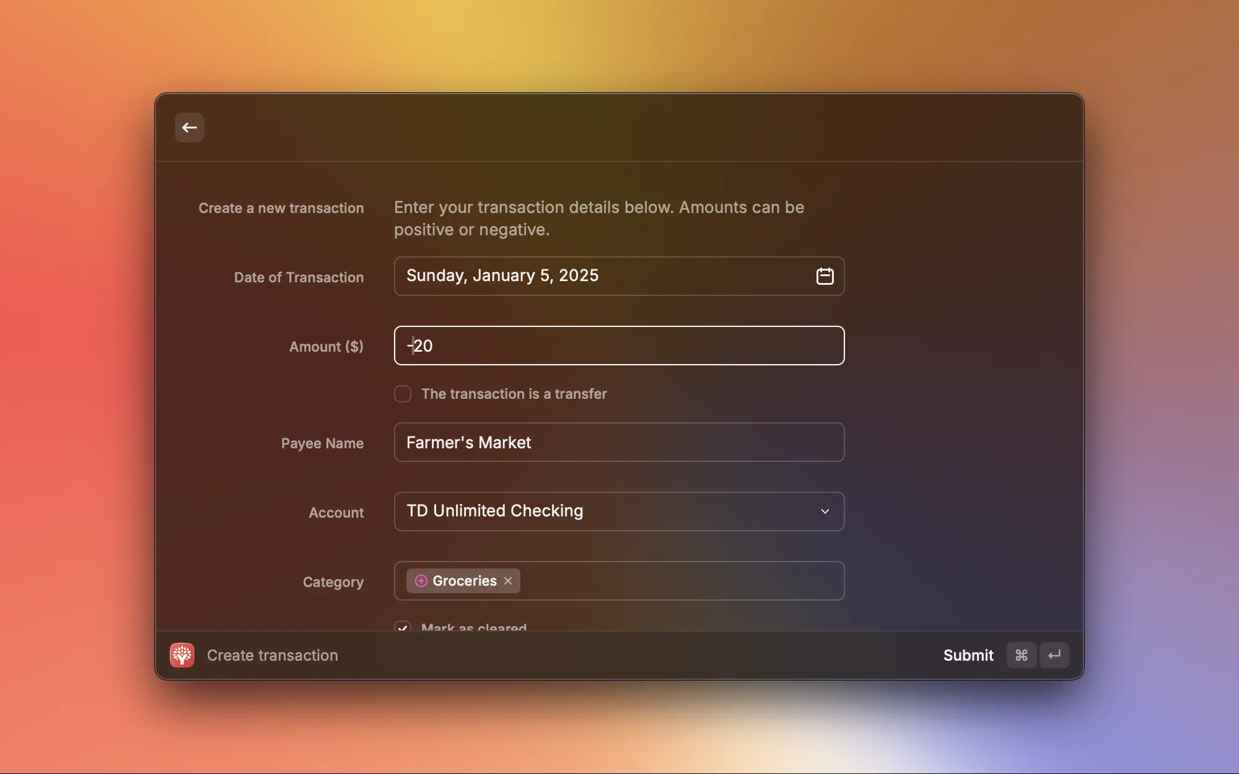Open the calendar date picker icon
Image resolution: width=1239 pixels, height=774 pixels.
tap(825, 276)
